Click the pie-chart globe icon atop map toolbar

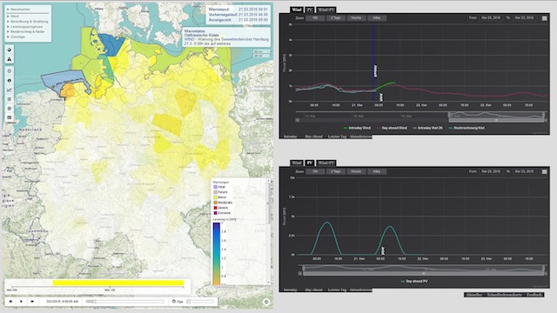(10, 50)
